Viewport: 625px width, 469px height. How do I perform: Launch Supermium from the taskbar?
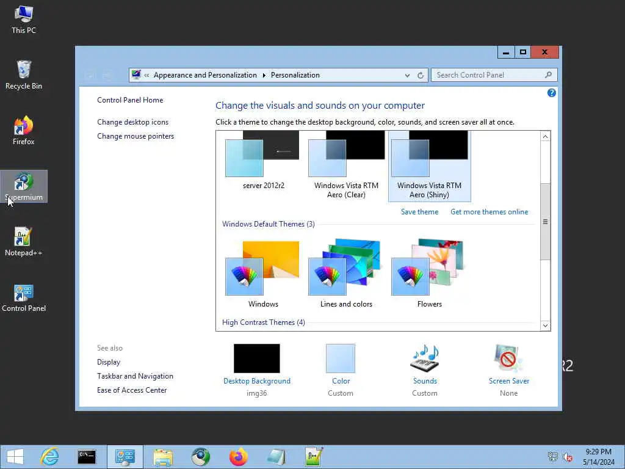point(200,457)
